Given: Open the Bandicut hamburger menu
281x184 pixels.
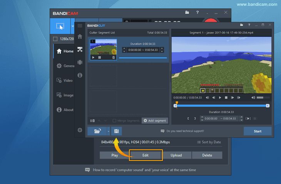Looking at the screenshot, I should tap(80, 26).
